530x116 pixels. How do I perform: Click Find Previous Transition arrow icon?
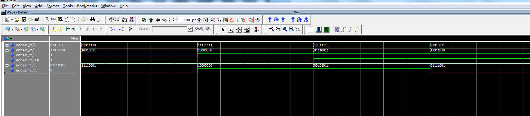click(67, 29)
